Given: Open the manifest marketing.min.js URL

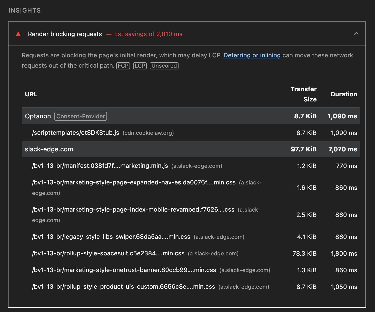Looking at the screenshot, I should [100, 166].
